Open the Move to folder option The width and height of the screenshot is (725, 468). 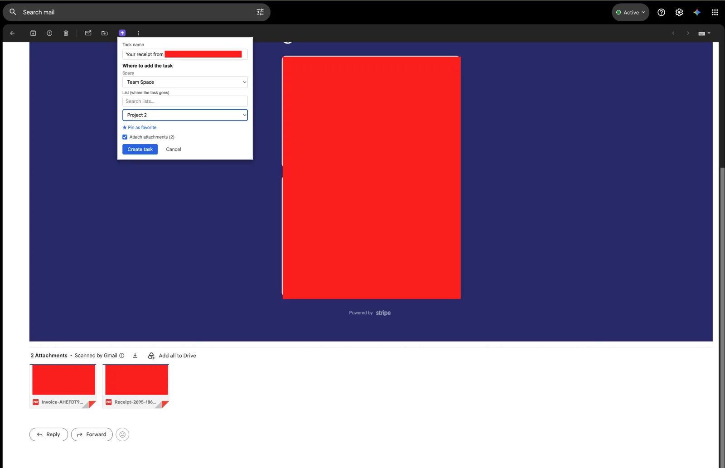[x=105, y=33]
